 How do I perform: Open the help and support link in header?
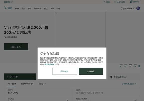tap(119, 2)
